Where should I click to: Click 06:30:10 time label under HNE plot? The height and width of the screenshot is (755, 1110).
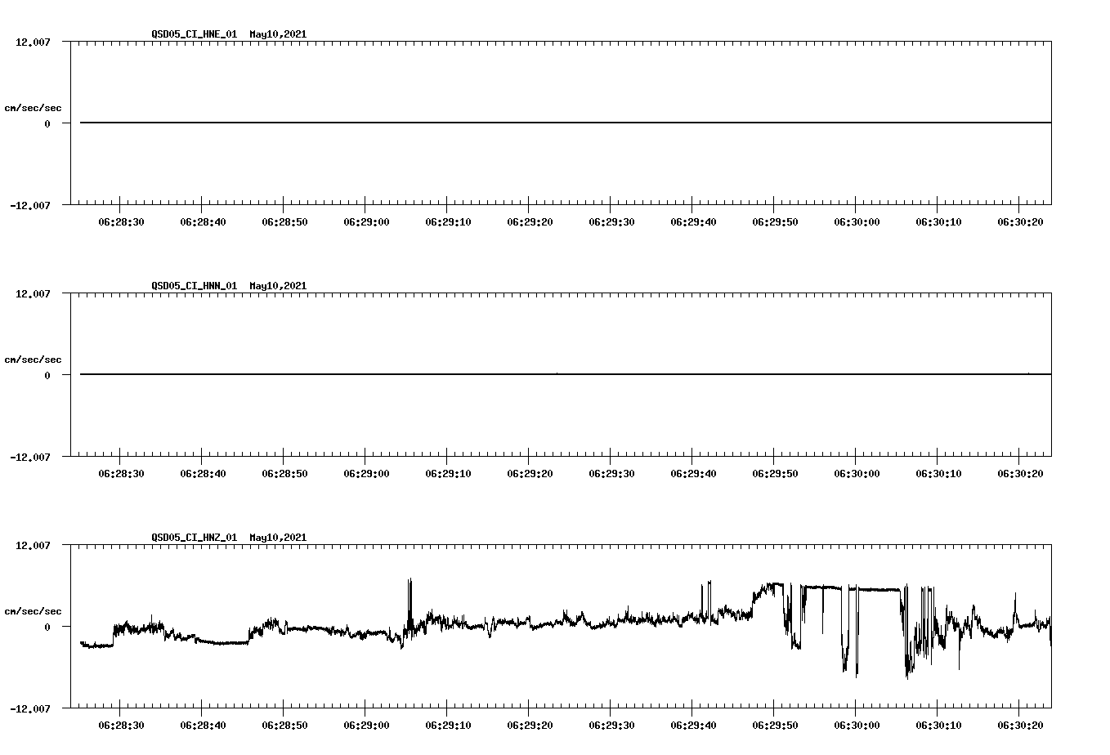pos(938,221)
